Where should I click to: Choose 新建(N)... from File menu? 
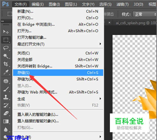(x=58, y=11)
